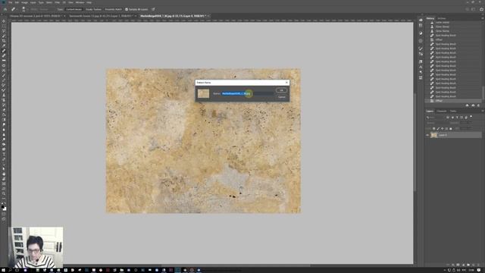
Task: Open the History panel options menu
Action: point(482,18)
